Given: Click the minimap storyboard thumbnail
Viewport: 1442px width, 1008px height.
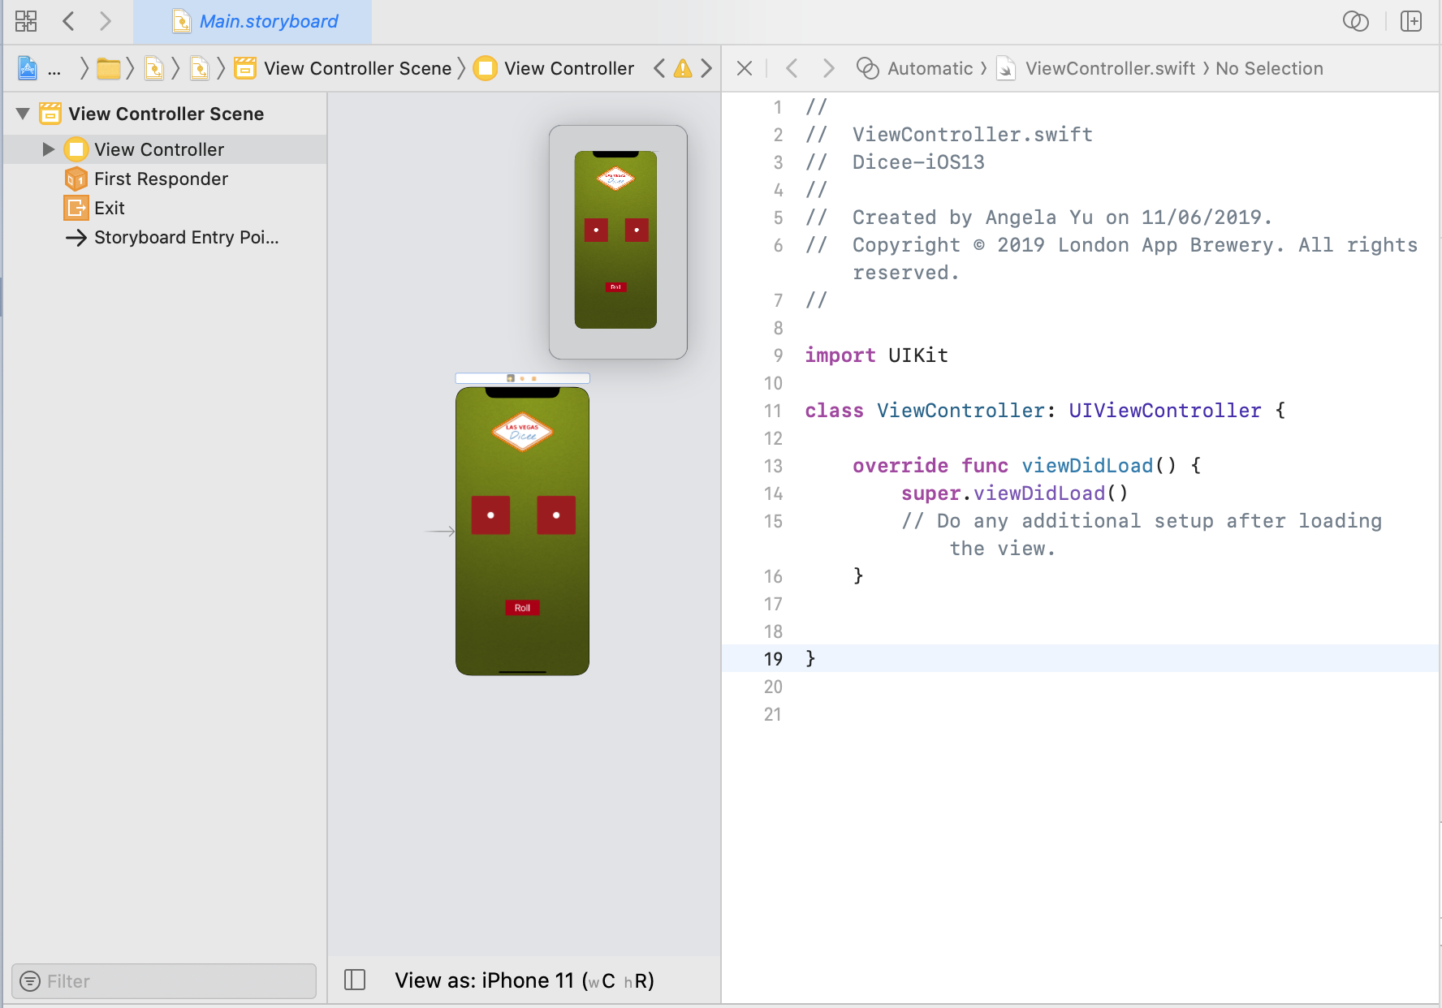Looking at the screenshot, I should pyautogui.click(x=617, y=241).
